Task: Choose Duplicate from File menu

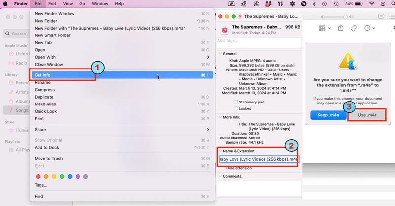Action: click(122, 97)
